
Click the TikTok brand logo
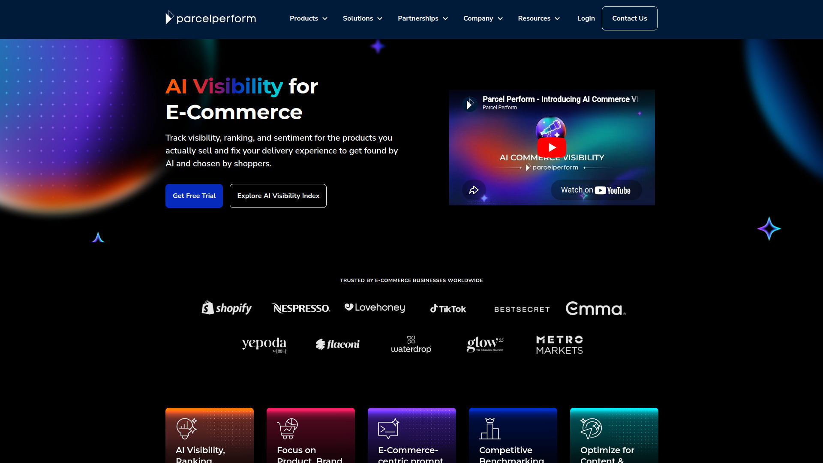coord(448,308)
